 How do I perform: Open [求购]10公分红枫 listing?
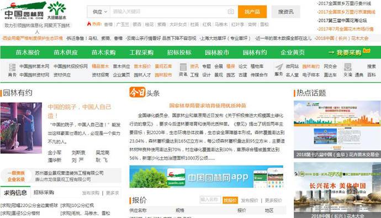77,205
